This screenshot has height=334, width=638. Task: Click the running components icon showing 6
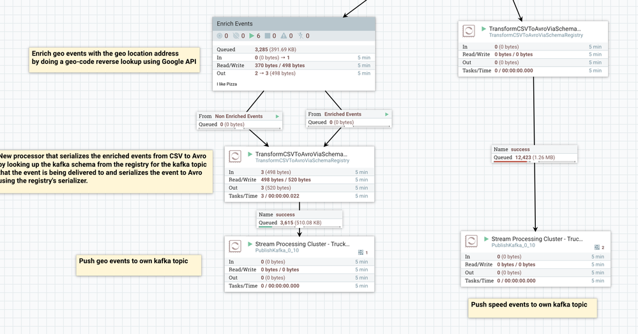252,36
